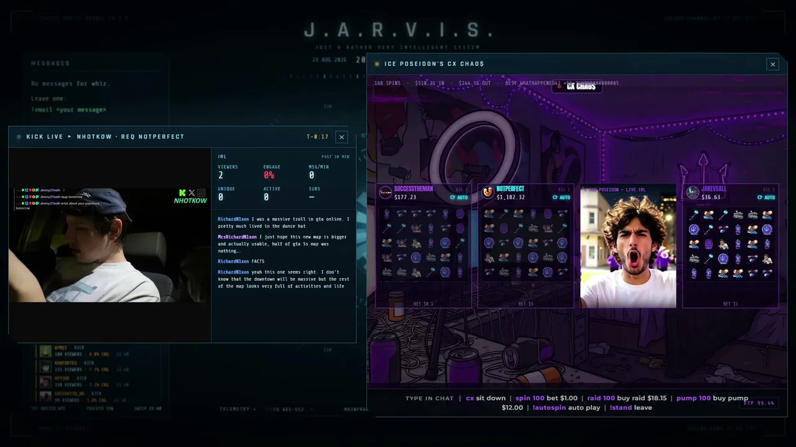Click the 168 SPINS stat

387,83
